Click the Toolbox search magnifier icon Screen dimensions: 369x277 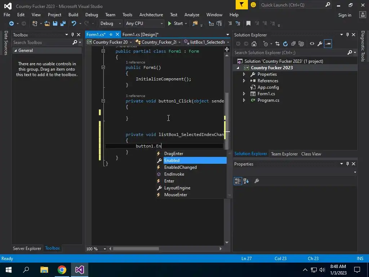click(x=75, y=43)
